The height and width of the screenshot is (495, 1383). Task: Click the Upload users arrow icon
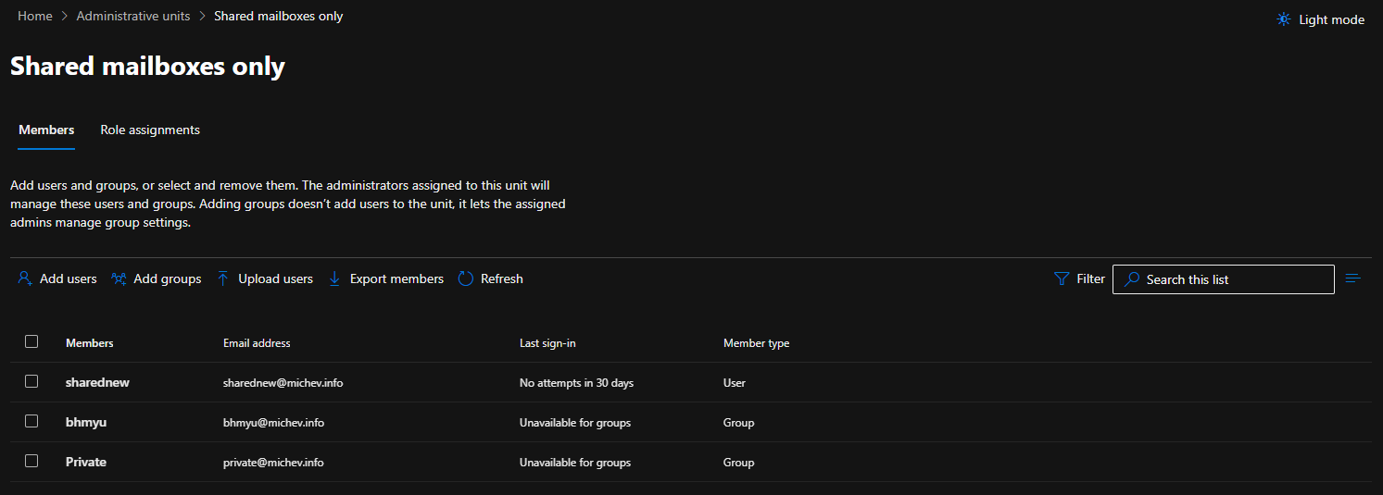(x=222, y=278)
